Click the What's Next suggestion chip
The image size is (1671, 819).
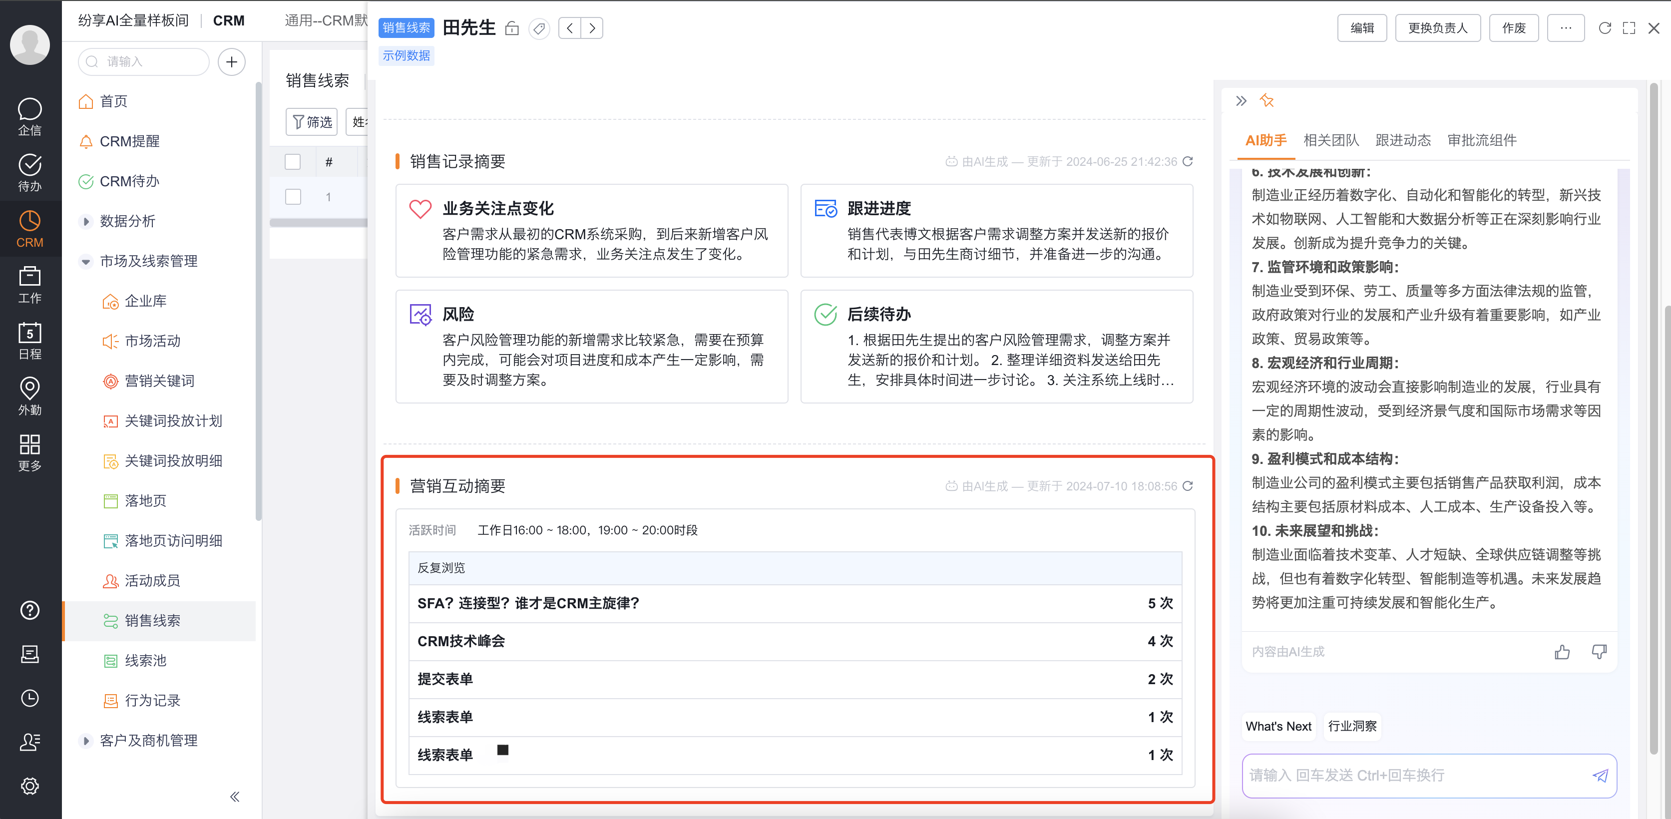tap(1278, 726)
